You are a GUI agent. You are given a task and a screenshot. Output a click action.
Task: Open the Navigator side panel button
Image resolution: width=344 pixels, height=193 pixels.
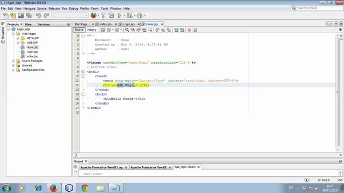(x=3, y=35)
